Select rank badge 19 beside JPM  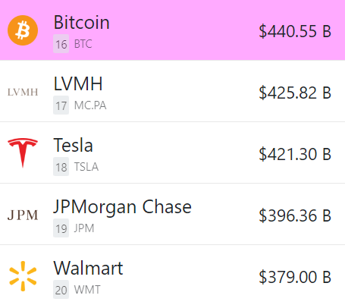coord(61,228)
